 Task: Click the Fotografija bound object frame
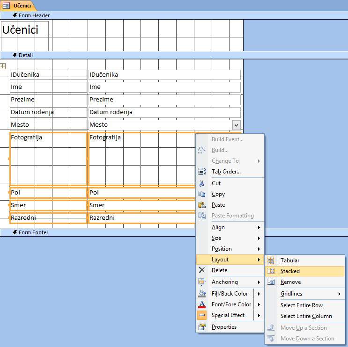pos(141,159)
